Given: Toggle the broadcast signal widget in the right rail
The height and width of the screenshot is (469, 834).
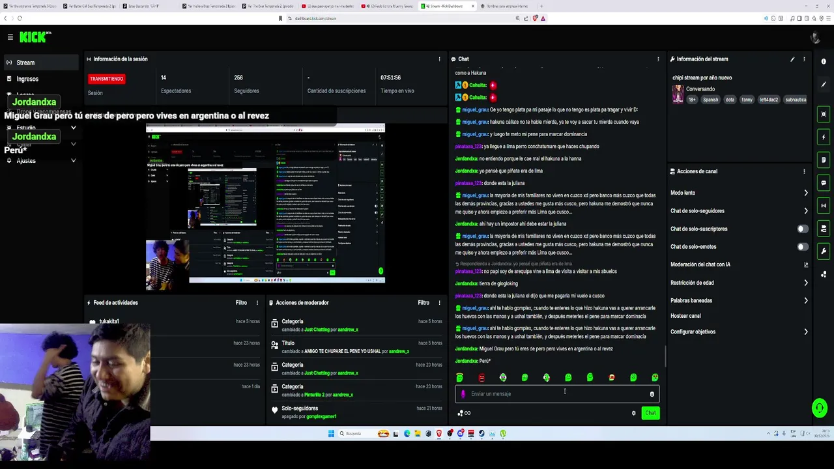Looking at the screenshot, I should pyautogui.click(x=824, y=206).
